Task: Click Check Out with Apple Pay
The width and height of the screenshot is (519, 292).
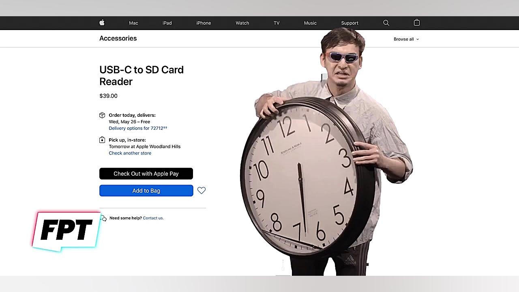Action: click(146, 174)
